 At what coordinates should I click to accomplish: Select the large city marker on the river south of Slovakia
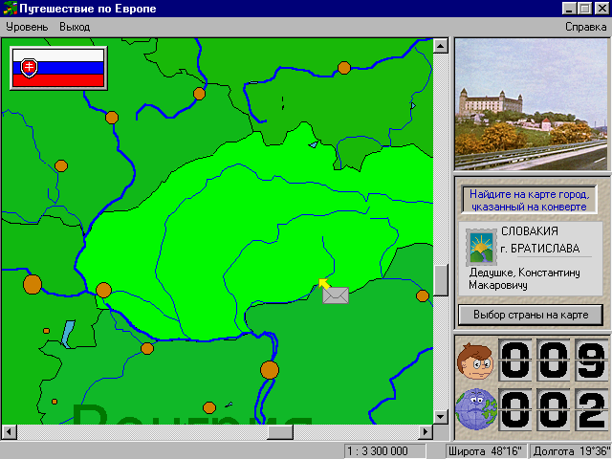(270, 370)
